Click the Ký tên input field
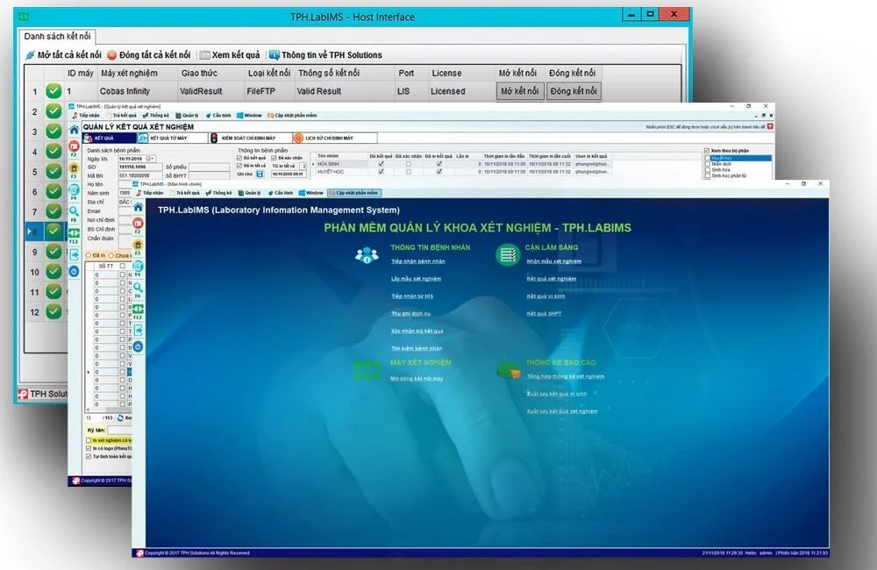This screenshot has height=570, width=877. [119, 431]
